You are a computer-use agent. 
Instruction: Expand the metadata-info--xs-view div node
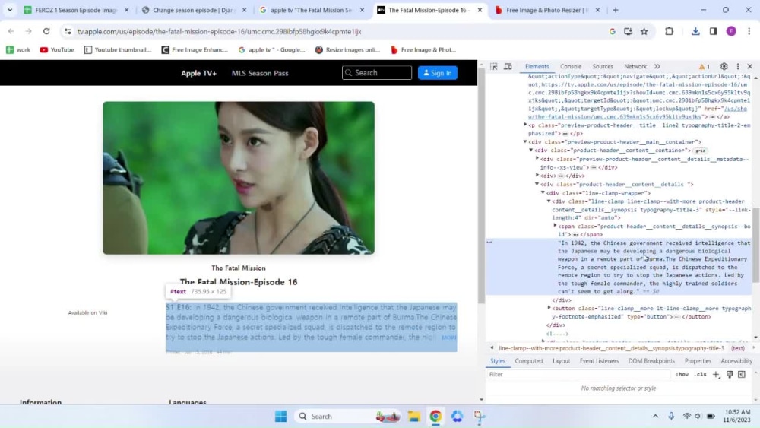tap(537, 158)
